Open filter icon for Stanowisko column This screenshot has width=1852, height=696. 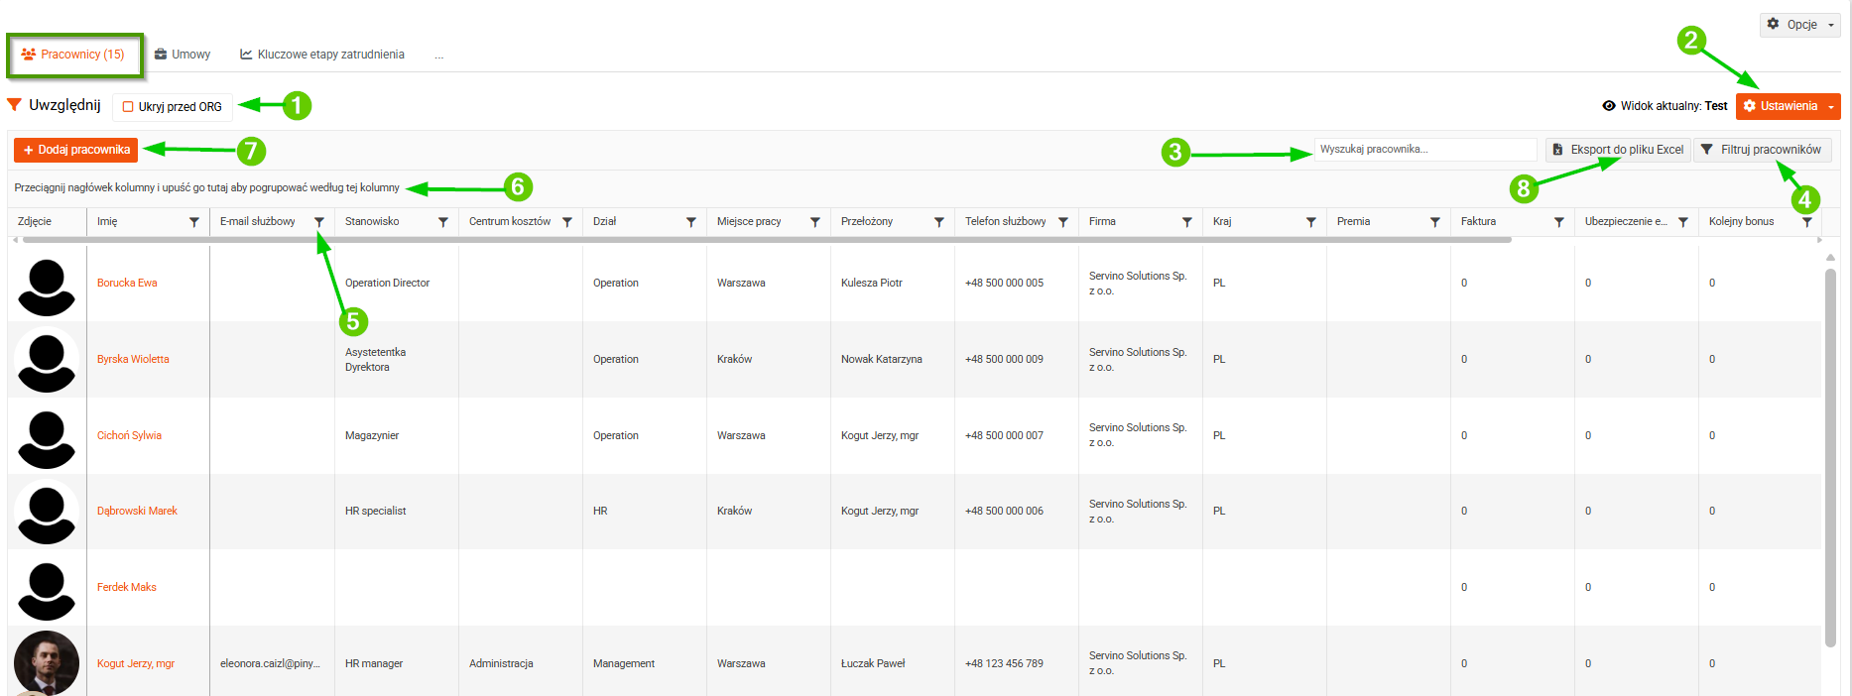coord(443,222)
